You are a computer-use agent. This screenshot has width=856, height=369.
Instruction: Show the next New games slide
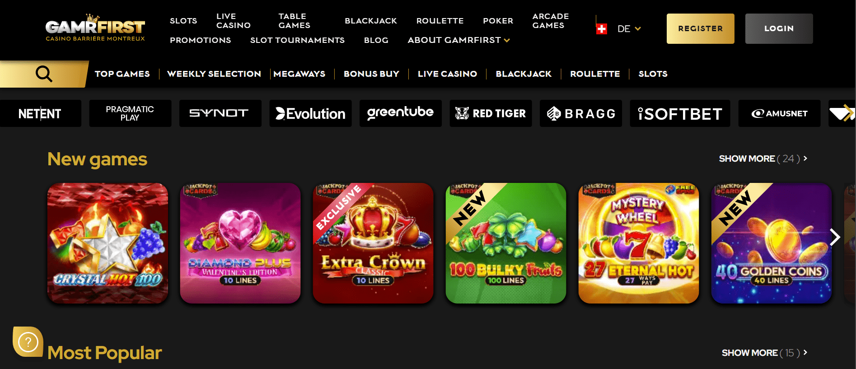835,237
